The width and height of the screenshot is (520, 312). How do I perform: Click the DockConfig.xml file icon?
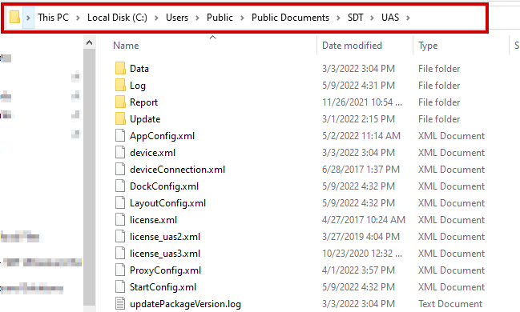[x=120, y=186]
